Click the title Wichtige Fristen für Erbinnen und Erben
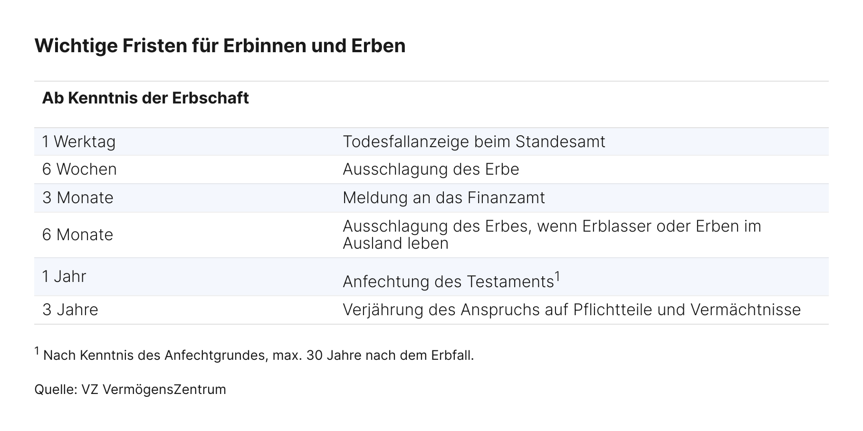The height and width of the screenshot is (431, 863). 220,46
